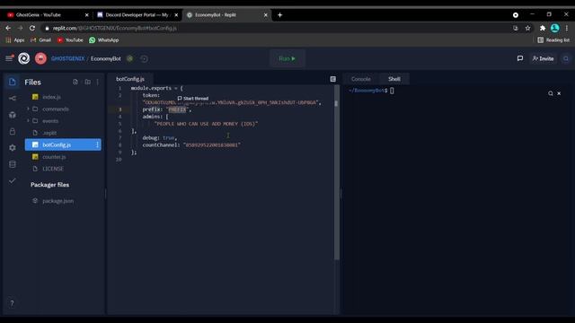Toggle the editor layout icon
The width and height of the screenshot is (575, 323).
click(333, 79)
